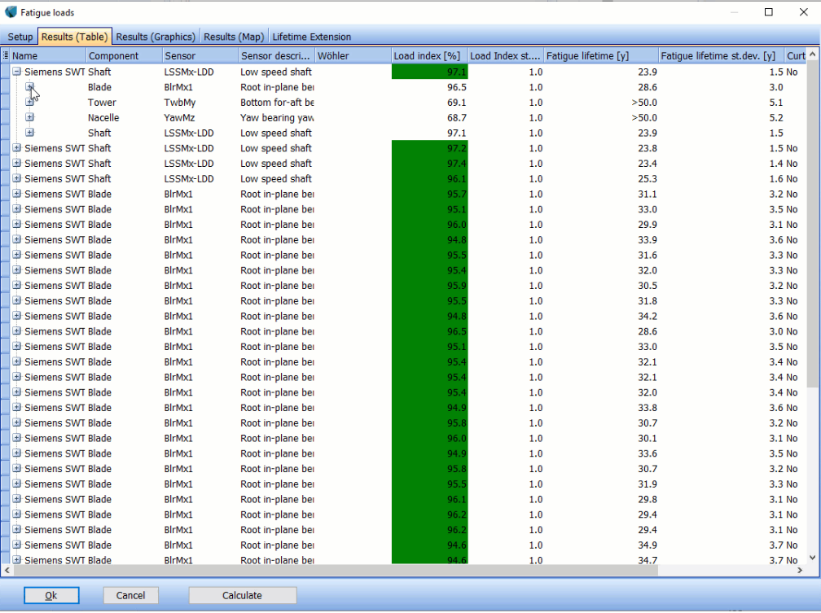Sort by the Fatigue lifetime [y] column header

tap(601, 55)
